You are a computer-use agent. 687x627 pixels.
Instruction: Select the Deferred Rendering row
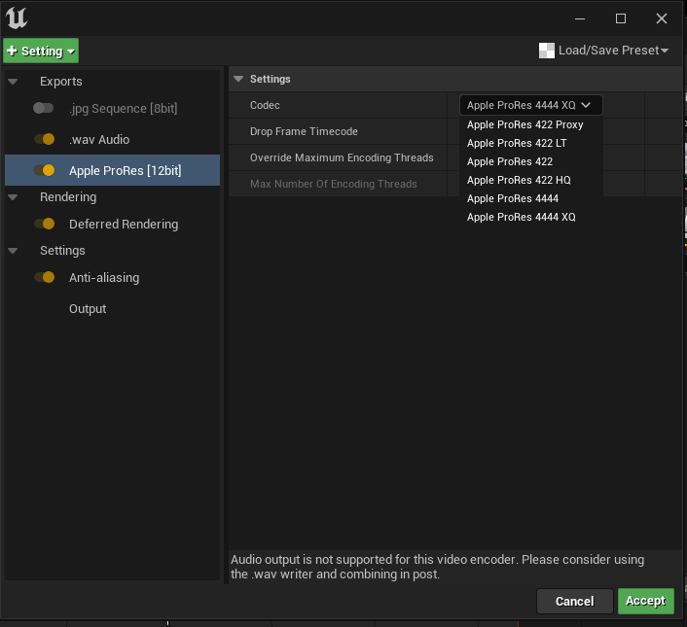pyautogui.click(x=113, y=224)
